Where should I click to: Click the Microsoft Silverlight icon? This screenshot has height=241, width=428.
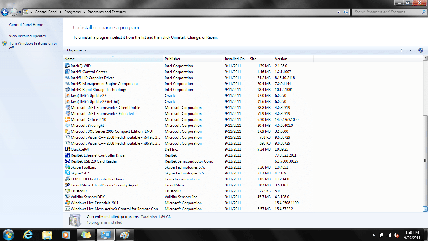point(67,126)
